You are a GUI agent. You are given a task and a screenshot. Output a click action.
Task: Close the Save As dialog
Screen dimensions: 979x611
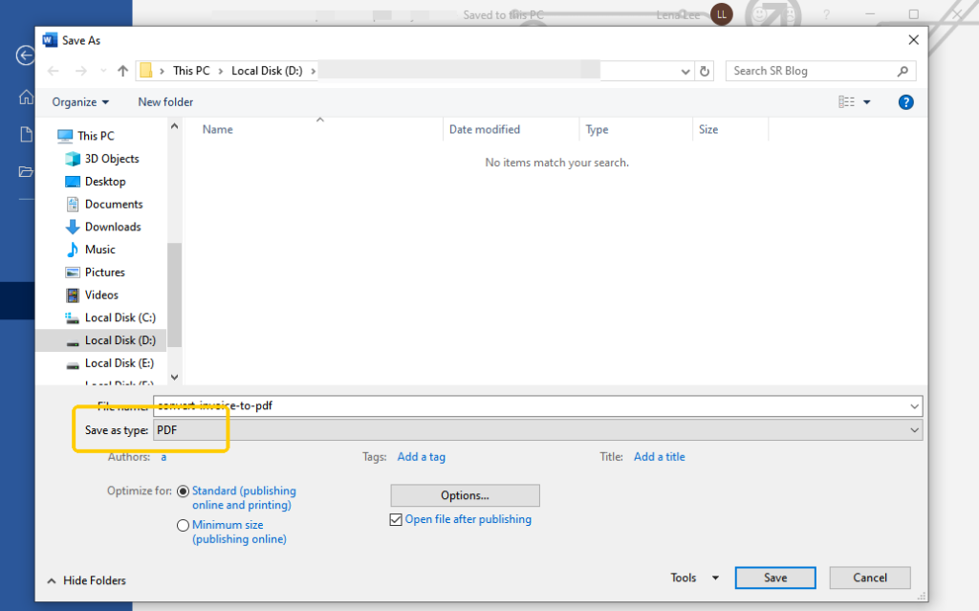click(913, 40)
